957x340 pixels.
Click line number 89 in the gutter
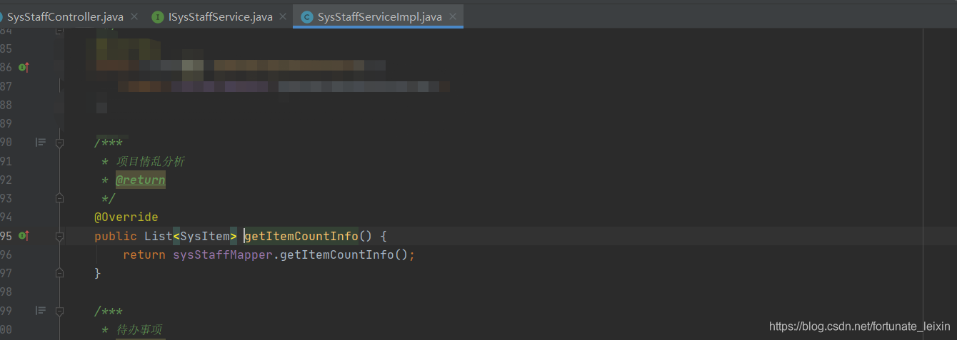coord(6,123)
